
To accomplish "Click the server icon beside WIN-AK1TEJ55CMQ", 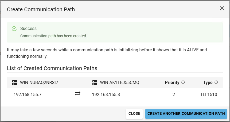I will pos(95,82).
